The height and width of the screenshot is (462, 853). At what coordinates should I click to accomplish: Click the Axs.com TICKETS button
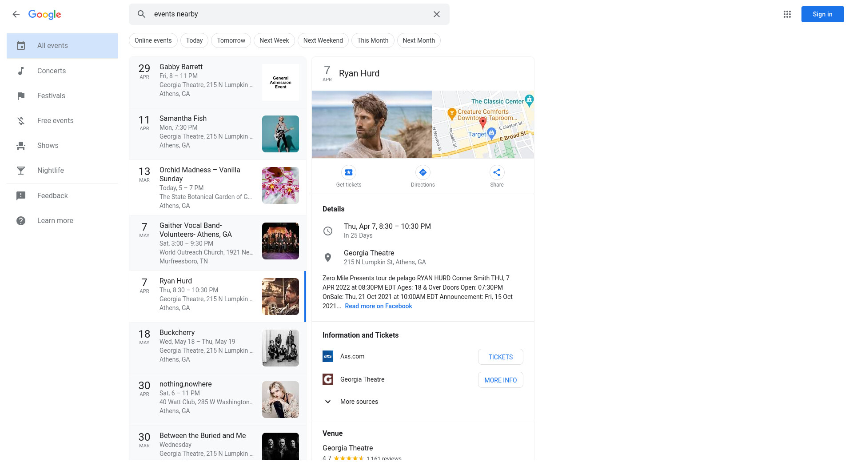(500, 357)
